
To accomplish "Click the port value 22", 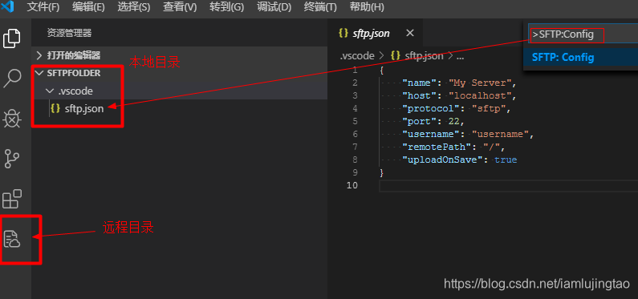I will (454, 122).
